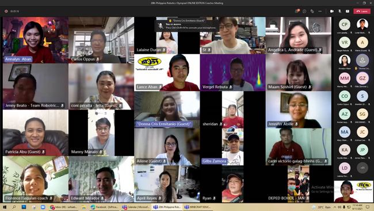Screen dimensions: 374x211
Task: Toggle screen sharing via the share tray
Action: tap(348, 11)
